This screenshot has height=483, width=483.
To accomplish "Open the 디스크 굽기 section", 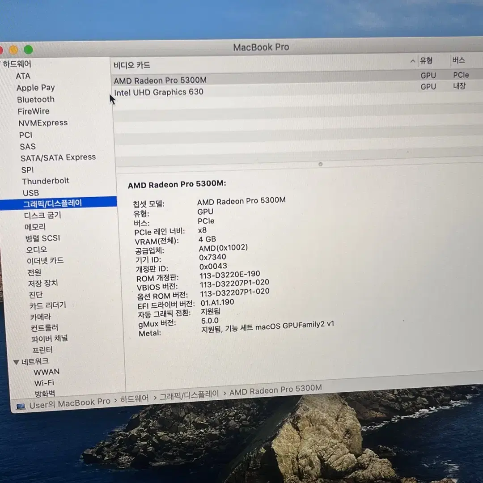I will [x=42, y=215].
